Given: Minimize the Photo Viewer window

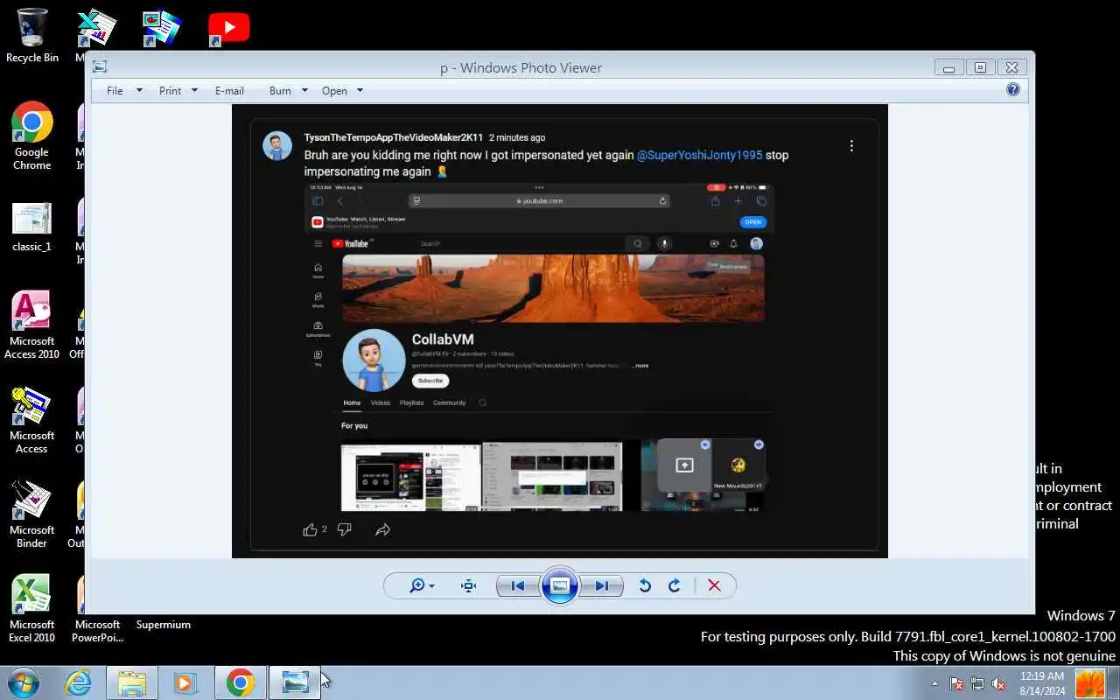Looking at the screenshot, I should point(949,67).
